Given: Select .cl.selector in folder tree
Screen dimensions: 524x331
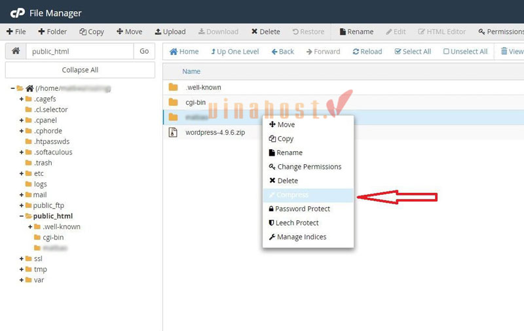Looking at the screenshot, I should click(x=51, y=110).
